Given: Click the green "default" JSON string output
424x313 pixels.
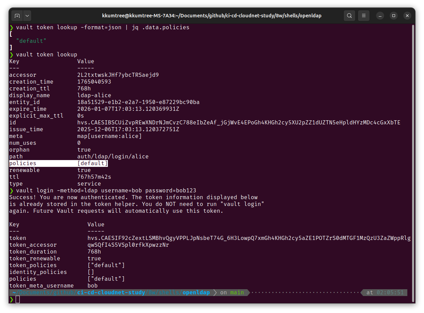Looking at the screenshot, I should point(31,41).
